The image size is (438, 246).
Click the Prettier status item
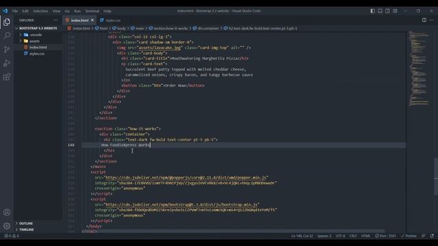(x=409, y=236)
